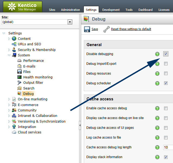Screen dimensions: 173x163
Task: Click the wrench reset icon
Action: [x=106, y=29]
